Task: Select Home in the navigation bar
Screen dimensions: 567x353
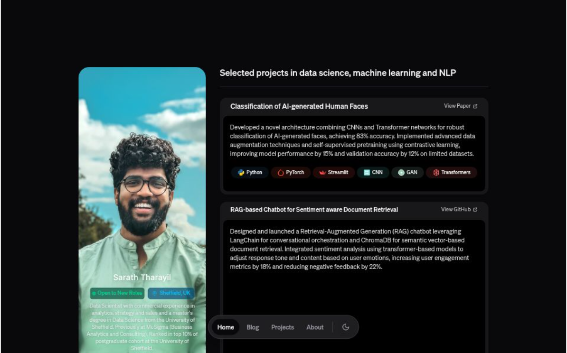Action: coord(226,327)
